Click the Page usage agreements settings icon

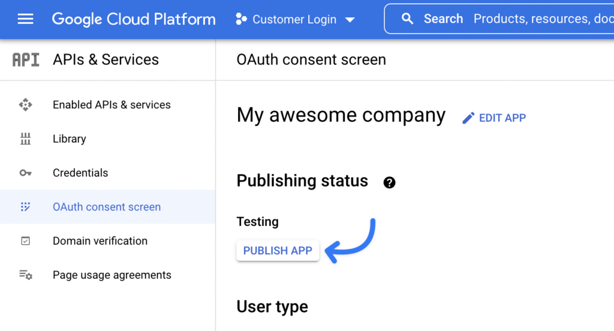26,275
